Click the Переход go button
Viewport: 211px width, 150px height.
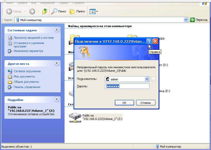tap(199, 20)
